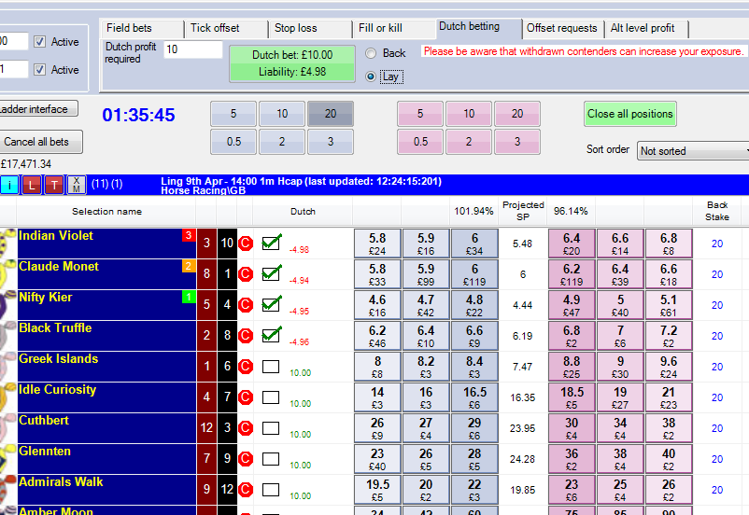Viewport: 749px width, 515px height.
Task: Toggle the upper Active checkbox
Action: tap(39, 42)
